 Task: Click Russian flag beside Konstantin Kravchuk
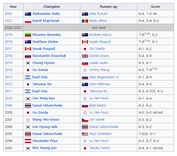[28, 56]
